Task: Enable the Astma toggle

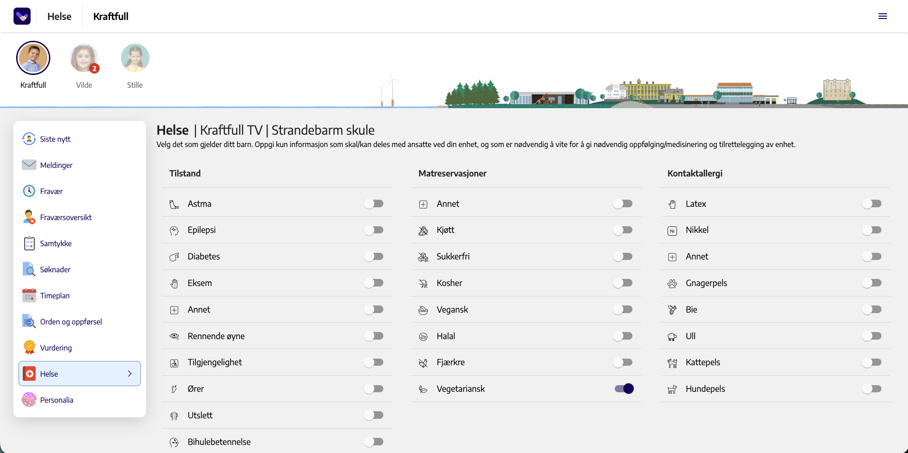Action: click(374, 203)
